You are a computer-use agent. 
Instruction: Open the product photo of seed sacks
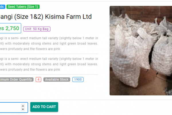141,51
